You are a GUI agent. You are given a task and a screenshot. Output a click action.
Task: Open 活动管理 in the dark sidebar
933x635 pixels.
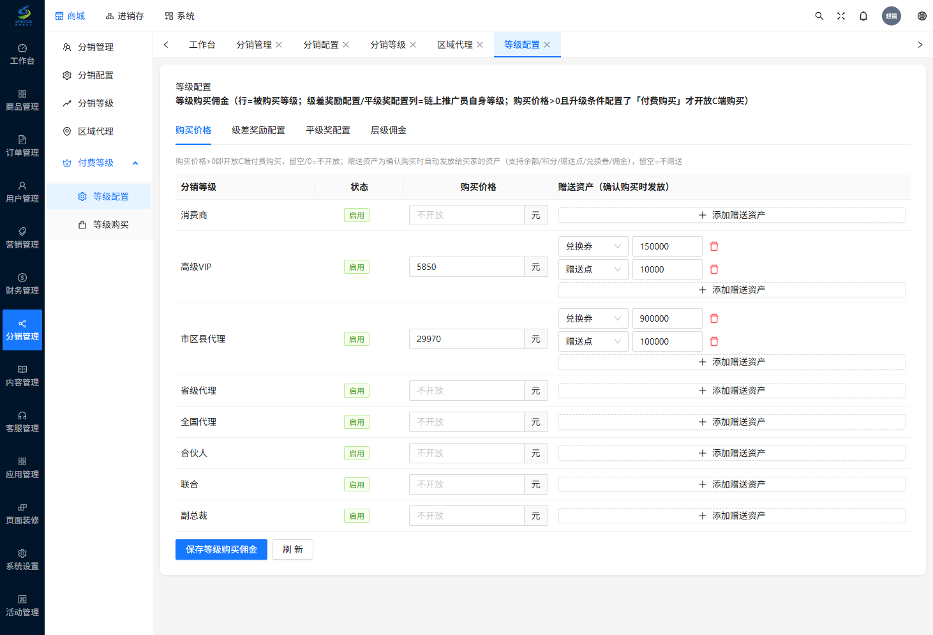click(x=22, y=606)
